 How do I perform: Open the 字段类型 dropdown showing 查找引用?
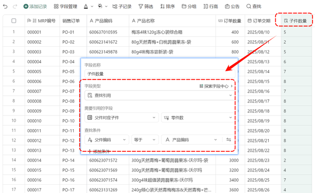[x=159, y=95]
